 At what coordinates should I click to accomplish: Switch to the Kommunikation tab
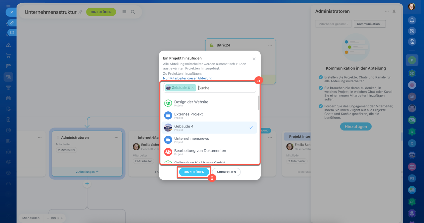pyautogui.click(x=370, y=24)
